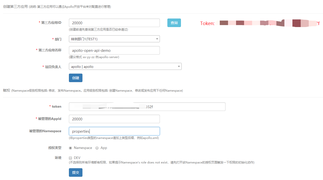Screen dimensions: 323x180
Task: Select the Namespace authorization type radio button
Action: click(70, 148)
